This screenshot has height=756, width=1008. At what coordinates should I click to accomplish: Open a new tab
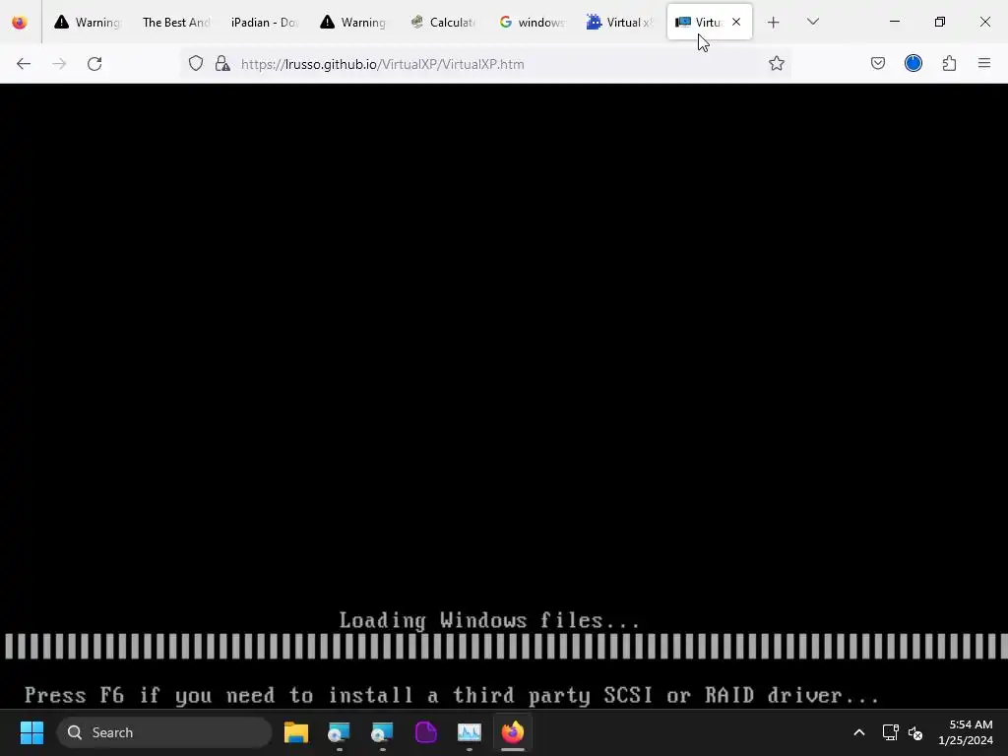pos(774,23)
